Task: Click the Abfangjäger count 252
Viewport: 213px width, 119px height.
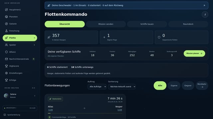Action: [132, 55]
